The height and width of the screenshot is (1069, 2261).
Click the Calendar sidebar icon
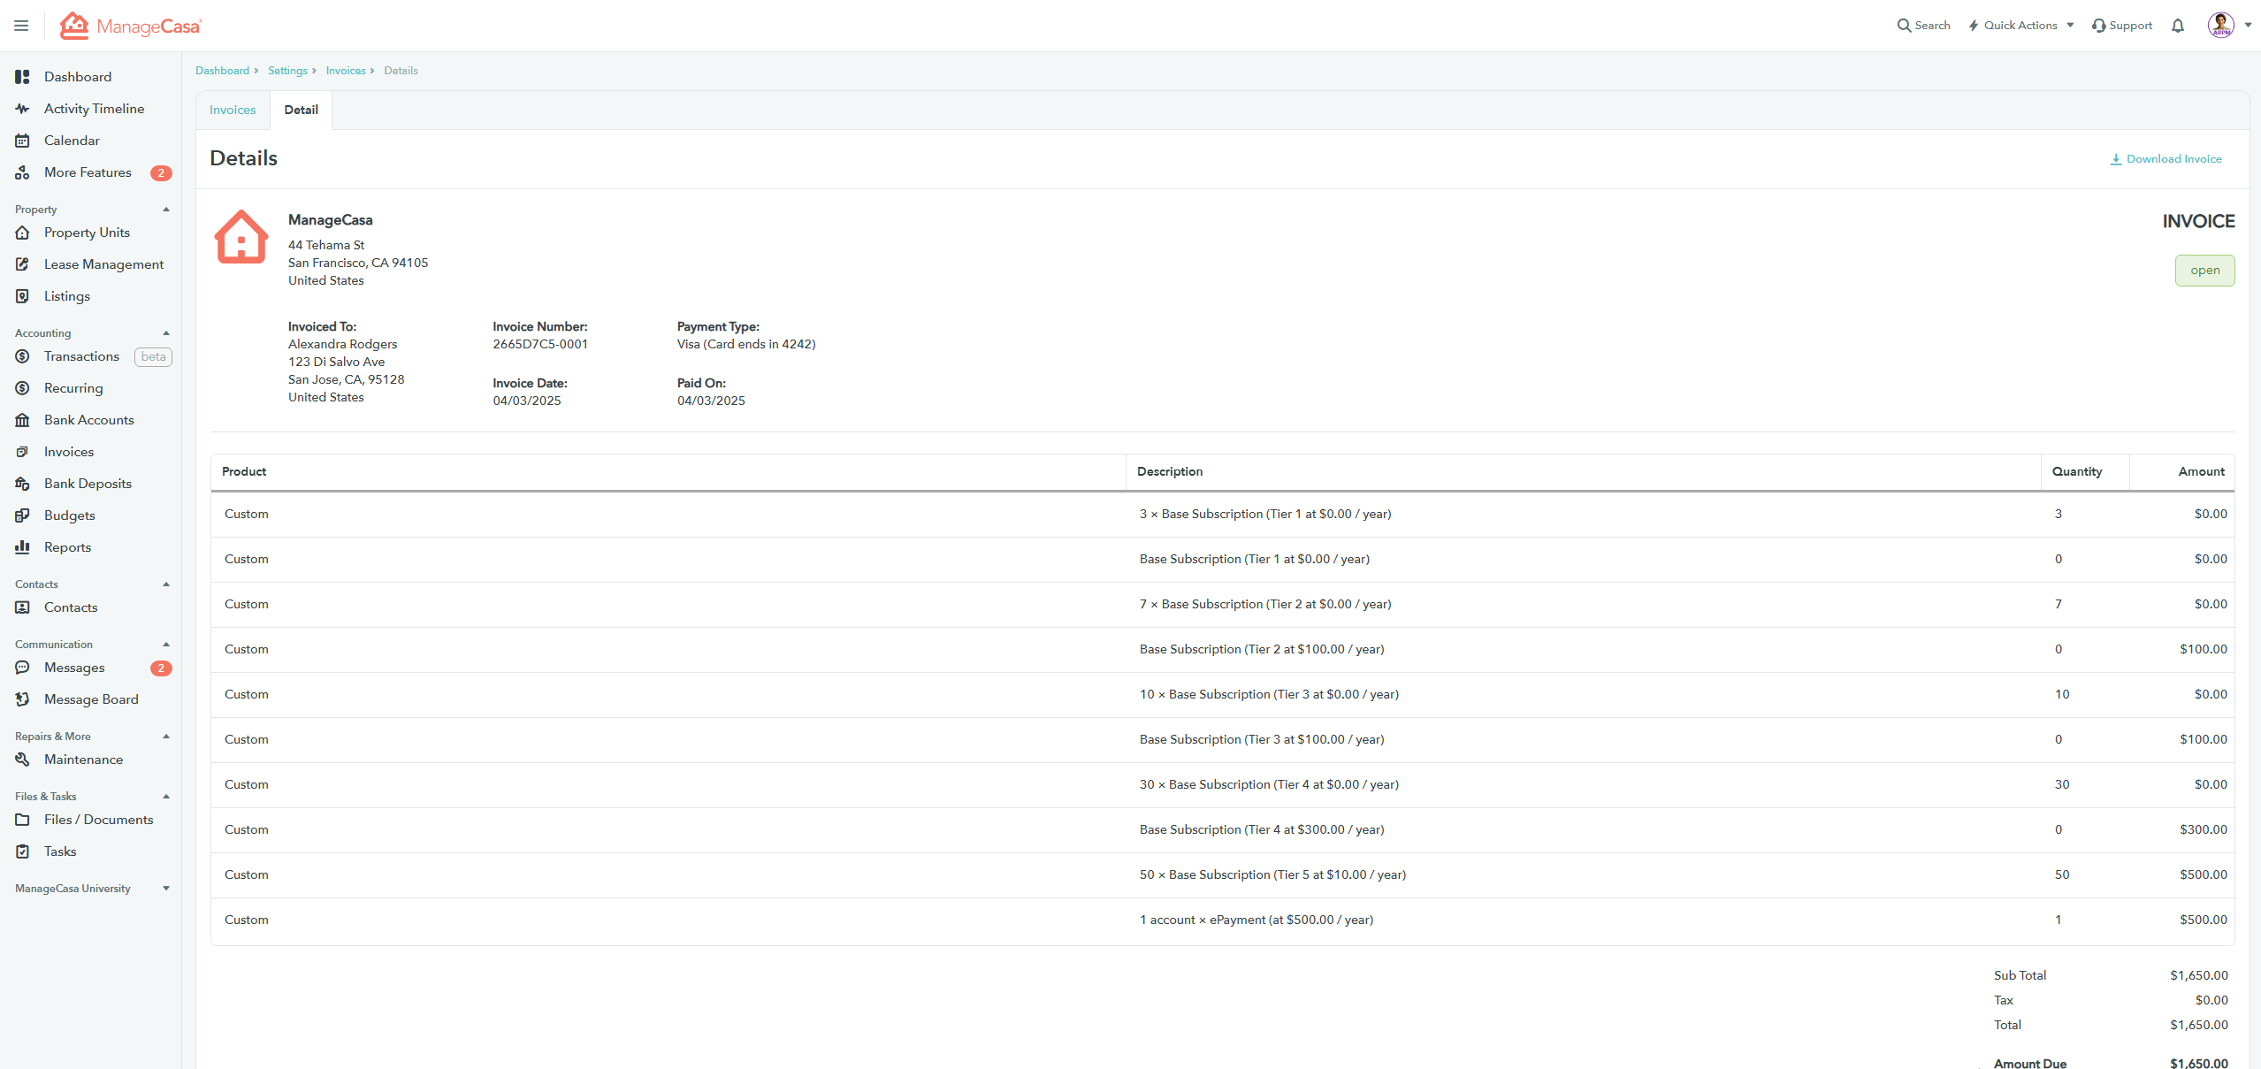point(23,141)
